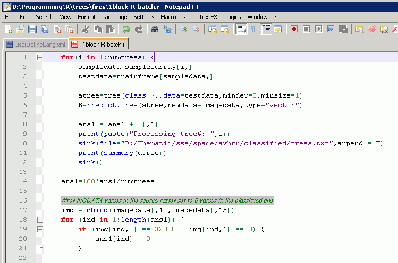Image resolution: width=398 pixels, height=263 pixels.
Task: Collapse the if block fold at line 19
Action: tap(40, 229)
